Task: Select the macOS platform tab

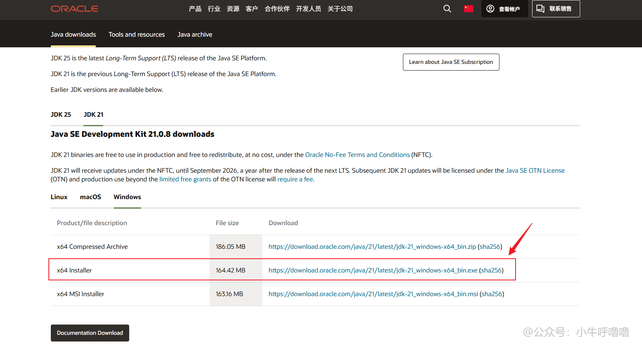Action: pos(91,197)
